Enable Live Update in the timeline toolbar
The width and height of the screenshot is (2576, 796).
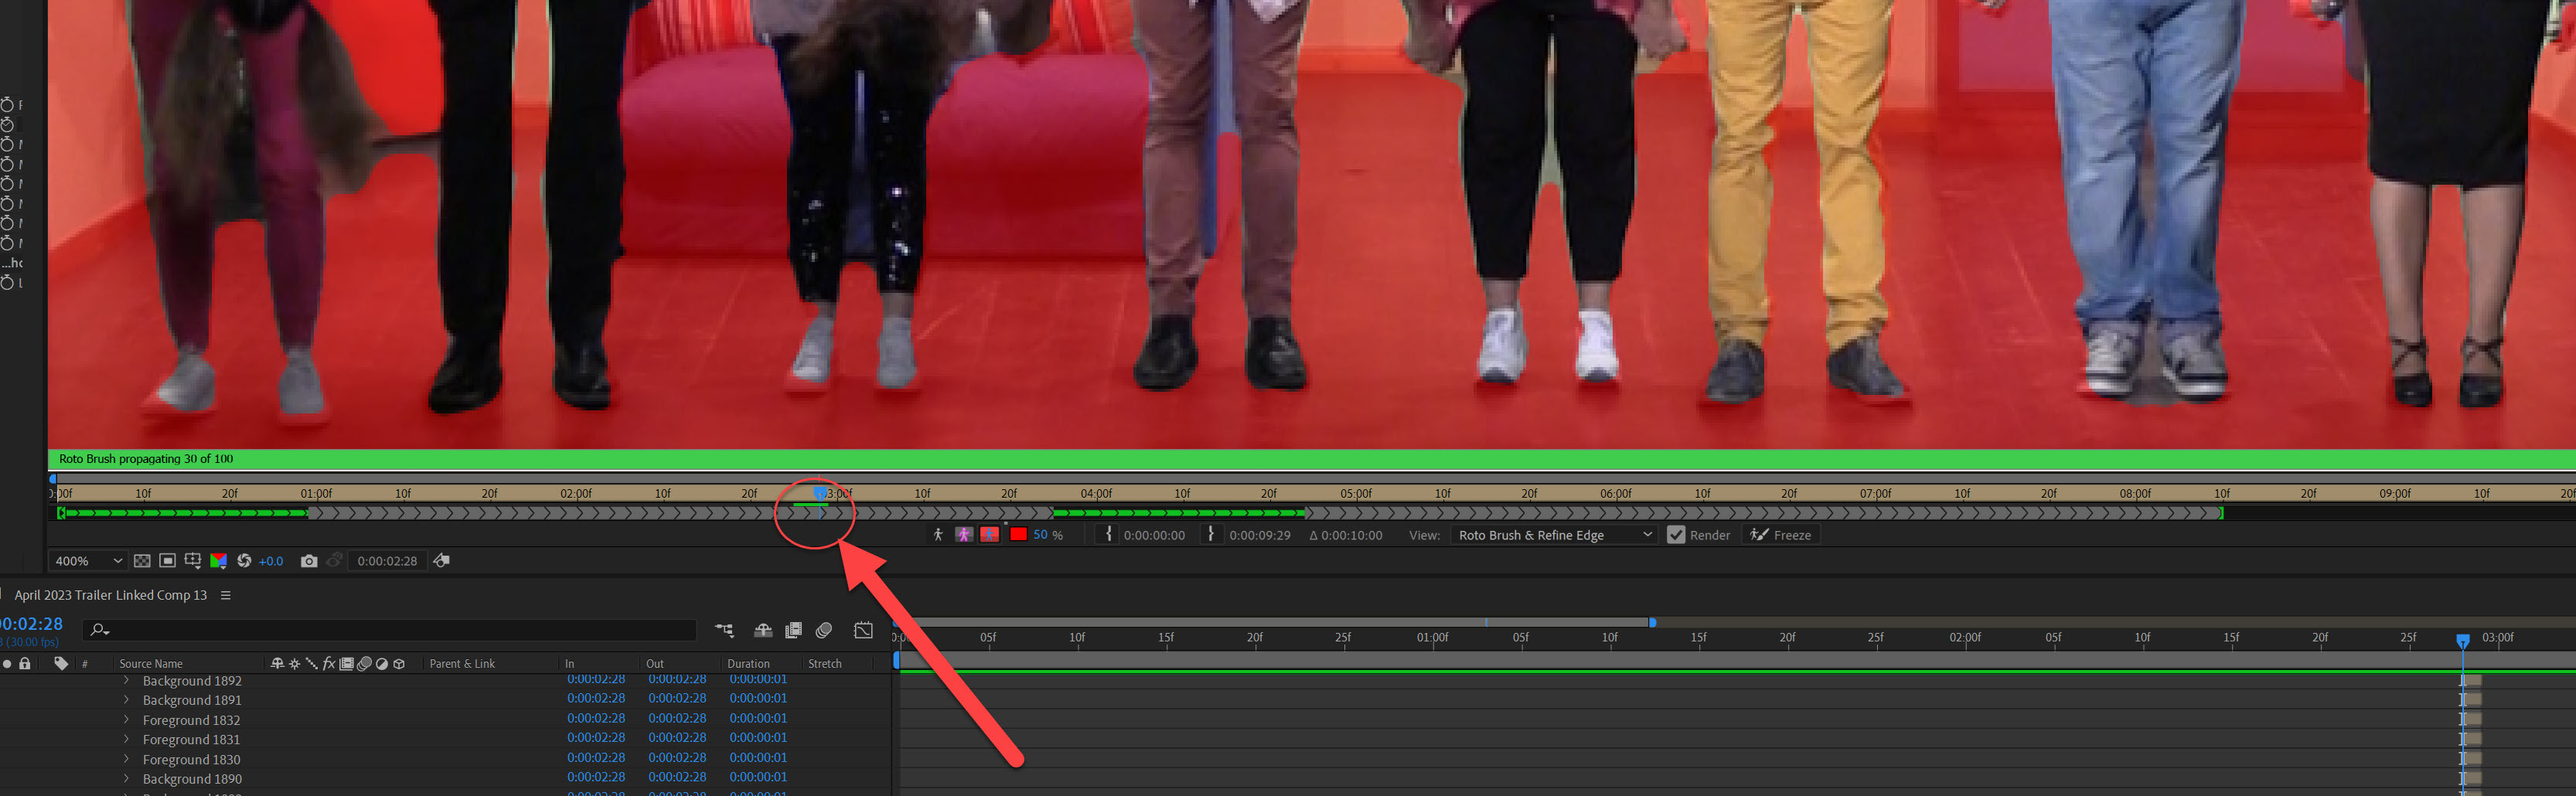click(762, 630)
